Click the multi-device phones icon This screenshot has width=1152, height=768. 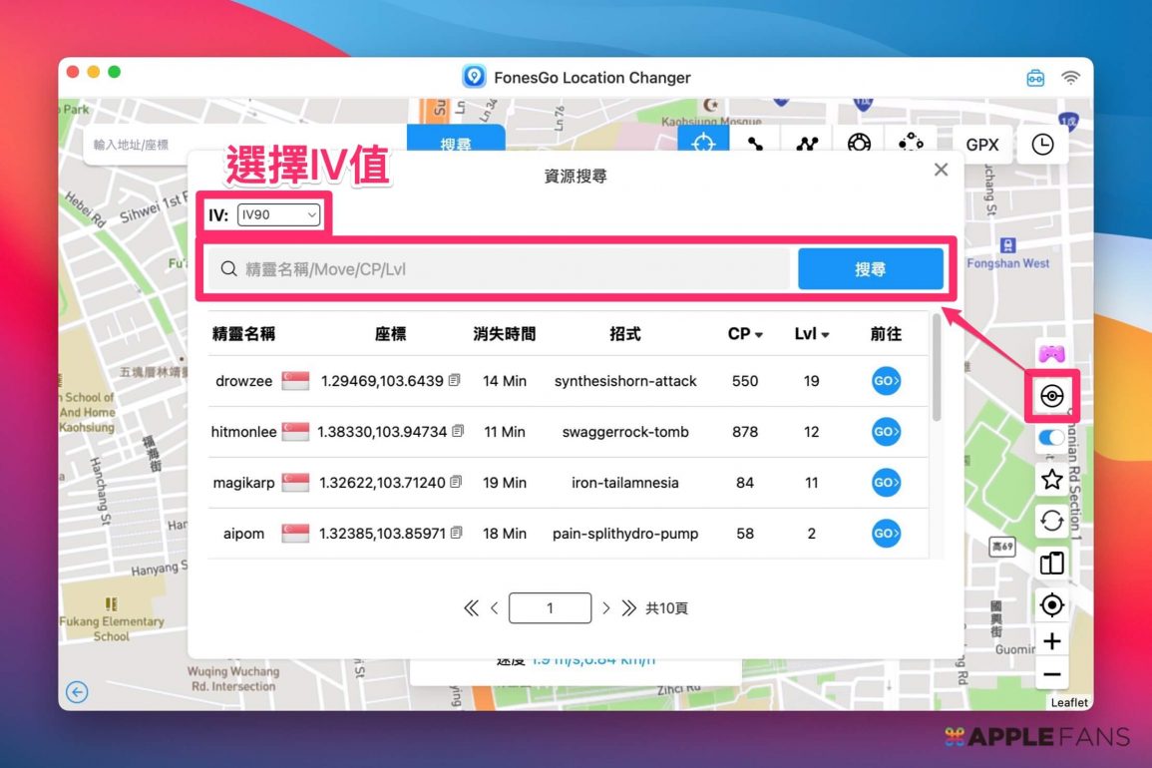(x=1051, y=563)
